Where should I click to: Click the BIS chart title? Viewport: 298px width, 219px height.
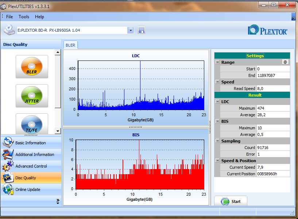coord(136,135)
